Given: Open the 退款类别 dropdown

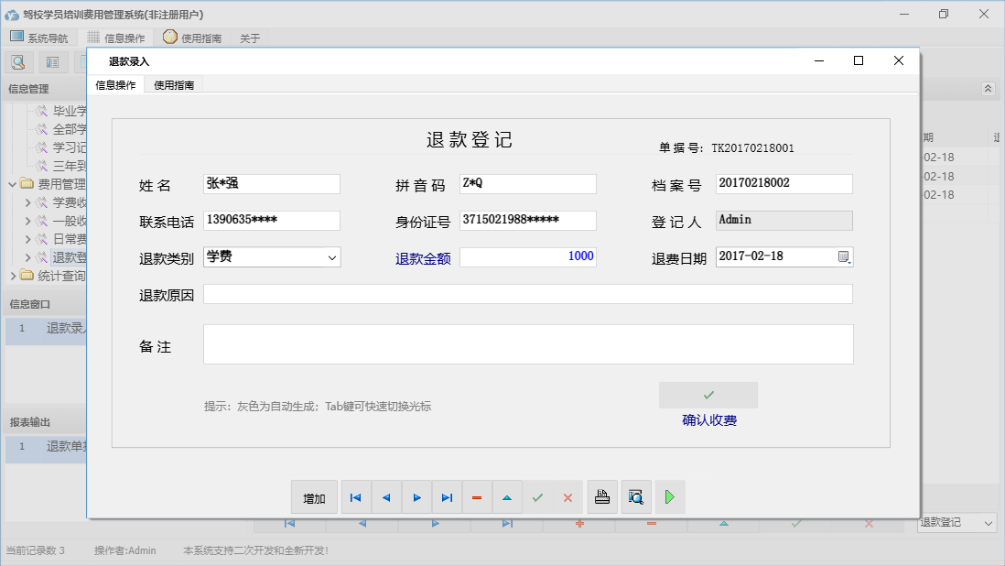Looking at the screenshot, I should 331,257.
